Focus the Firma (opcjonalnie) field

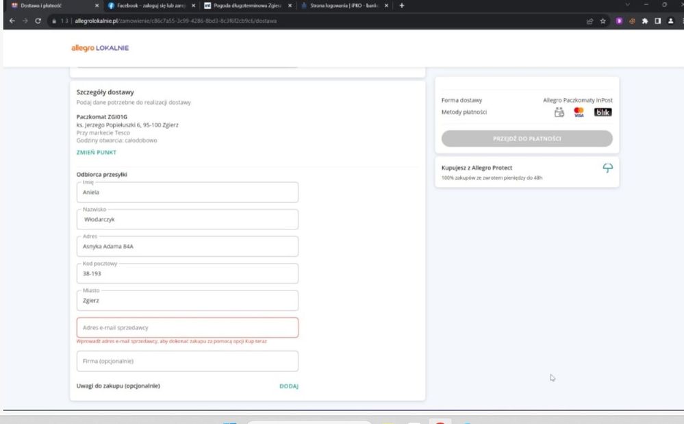[188, 361]
